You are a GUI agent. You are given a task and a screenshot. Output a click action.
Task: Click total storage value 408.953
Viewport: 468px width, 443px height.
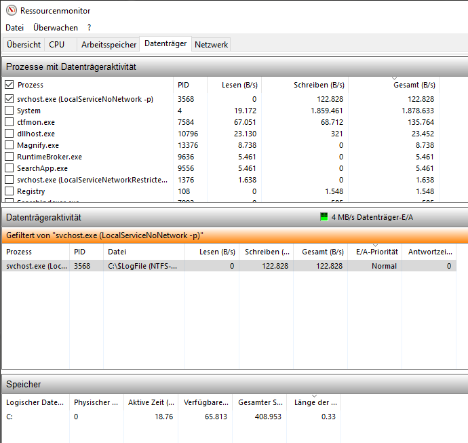pos(268,416)
